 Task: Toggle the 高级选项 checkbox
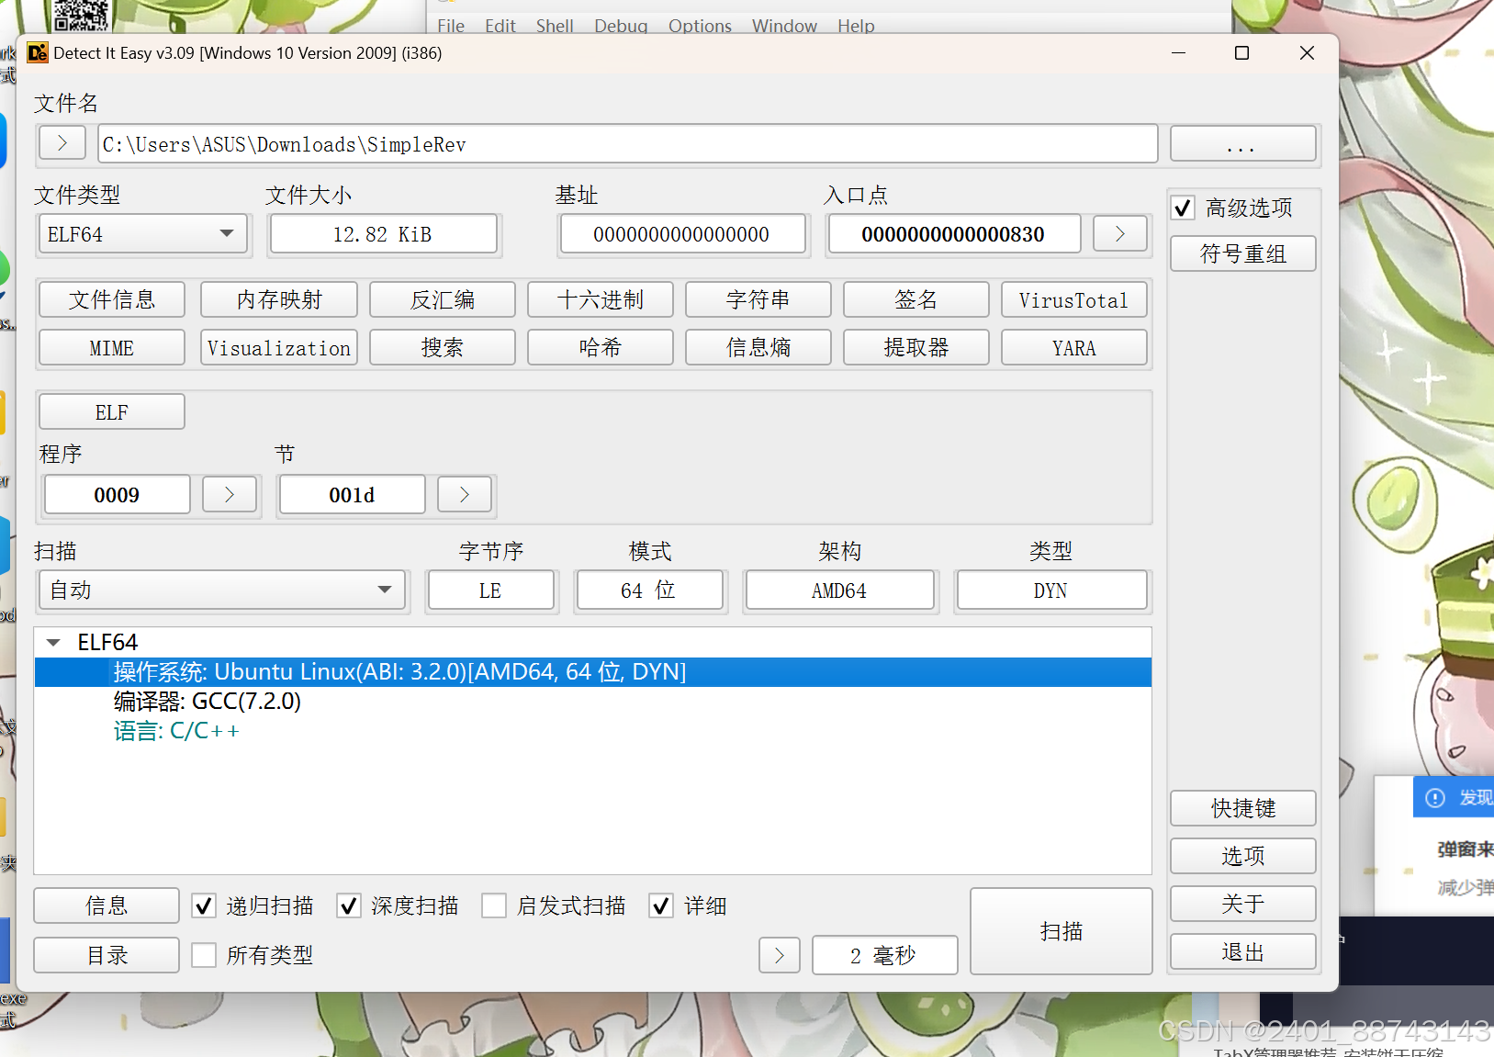(x=1183, y=208)
